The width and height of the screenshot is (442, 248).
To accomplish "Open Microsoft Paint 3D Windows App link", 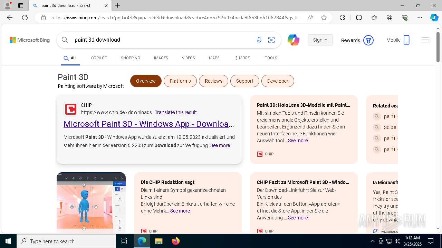I will point(149,124).
